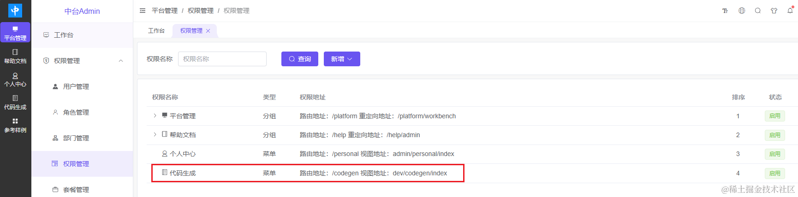Click the 查询 search button

coord(300,59)
